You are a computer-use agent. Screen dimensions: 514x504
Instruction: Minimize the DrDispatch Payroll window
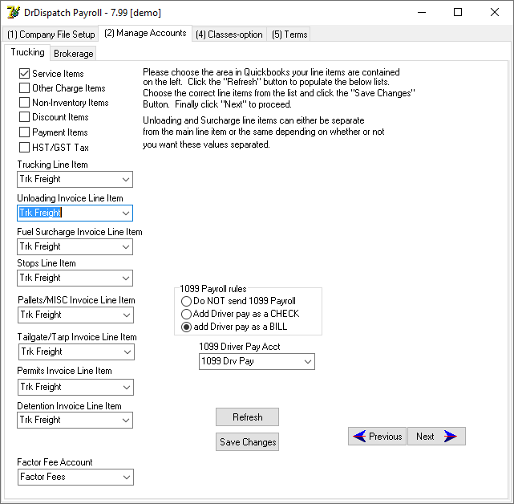click(x=422, y=13)
